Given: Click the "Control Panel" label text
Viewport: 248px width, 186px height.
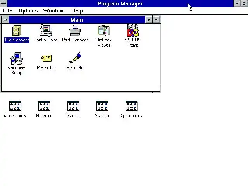Looking at the screenshot, I should [x=46, y=40].
